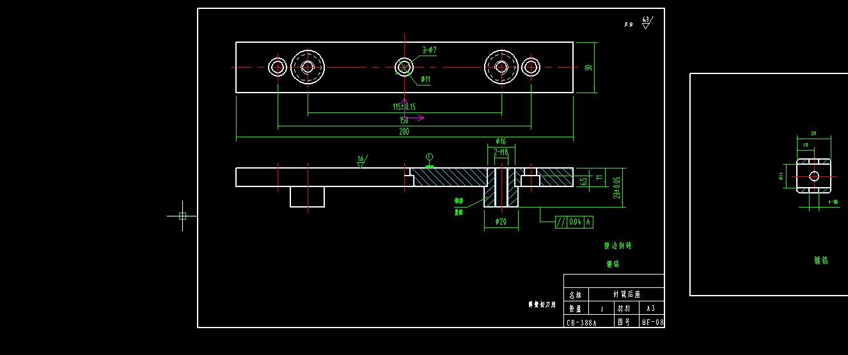This screenshot has width=848, height=355.
Task: Select the 6.3 roughness symbol near top corner
Action: [647, 23]
